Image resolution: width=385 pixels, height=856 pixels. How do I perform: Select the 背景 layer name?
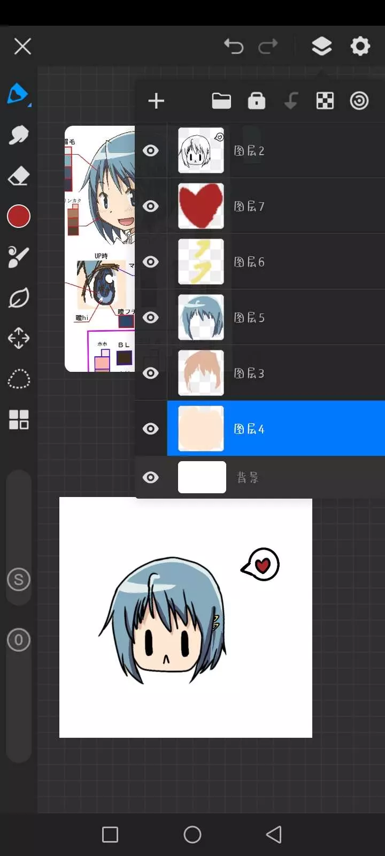tap(248, 477)
